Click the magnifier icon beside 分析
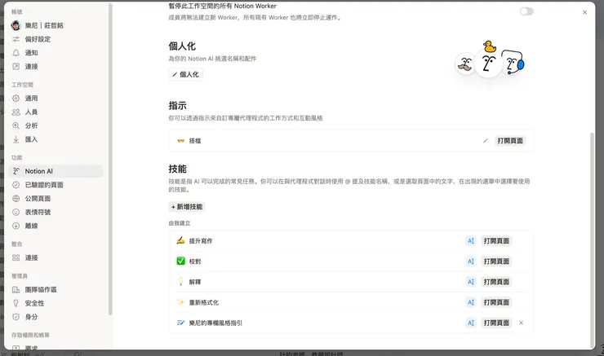This screenshot has height=356, width=604. pyautogui.click(x=16, y=125)
